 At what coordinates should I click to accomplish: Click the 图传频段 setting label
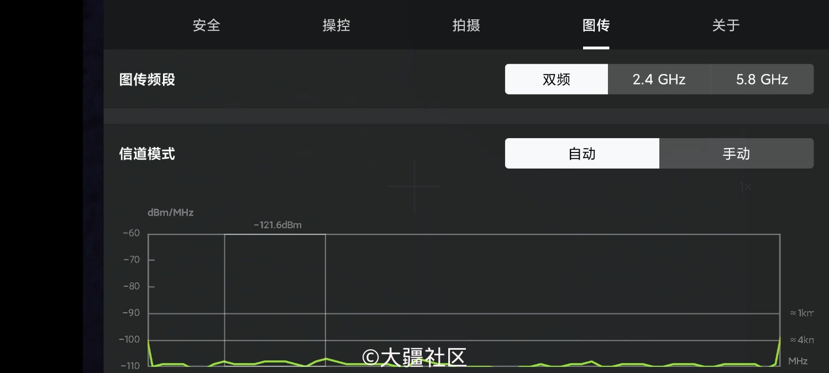146,79
